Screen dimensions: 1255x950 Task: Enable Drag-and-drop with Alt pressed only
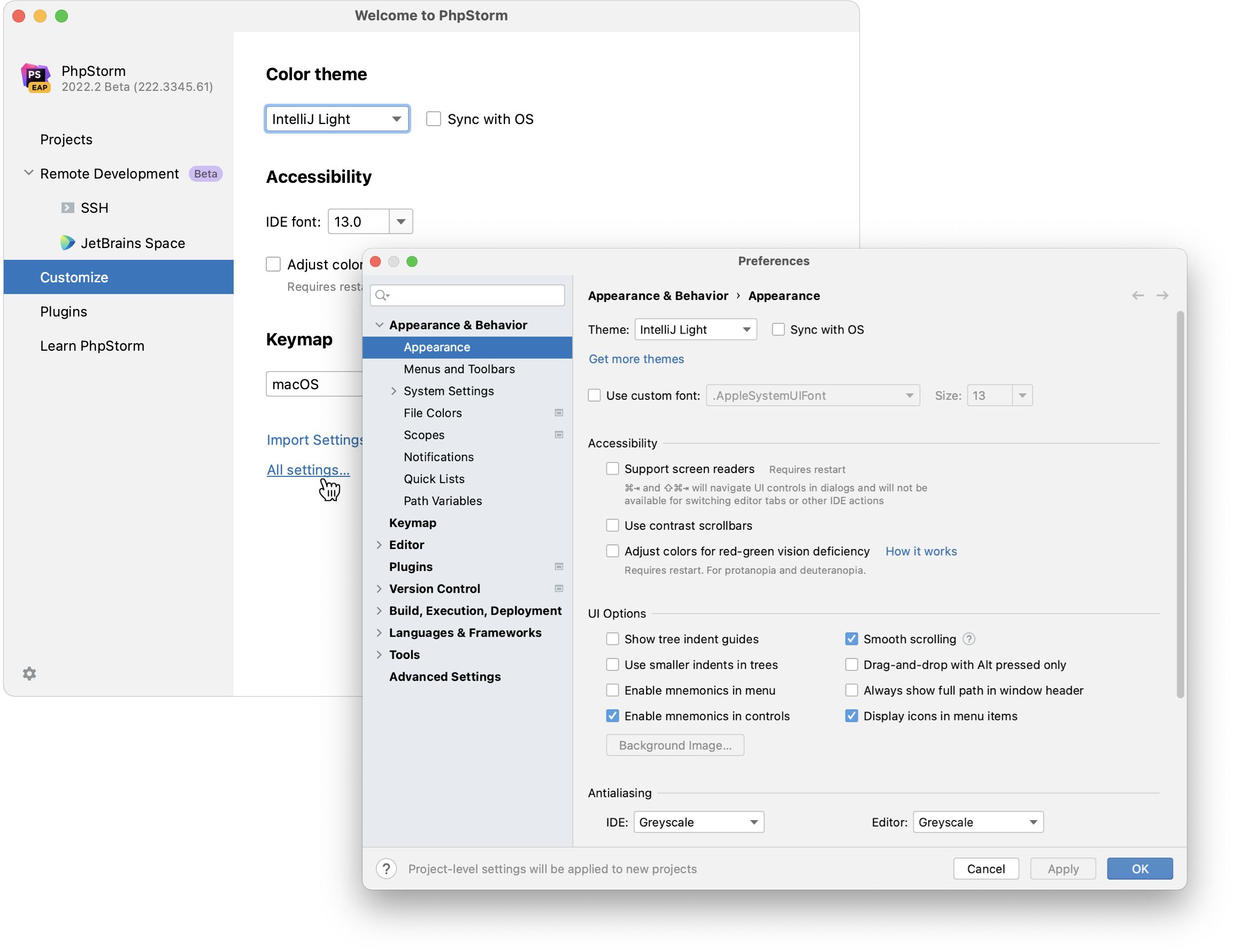(851, 665)
